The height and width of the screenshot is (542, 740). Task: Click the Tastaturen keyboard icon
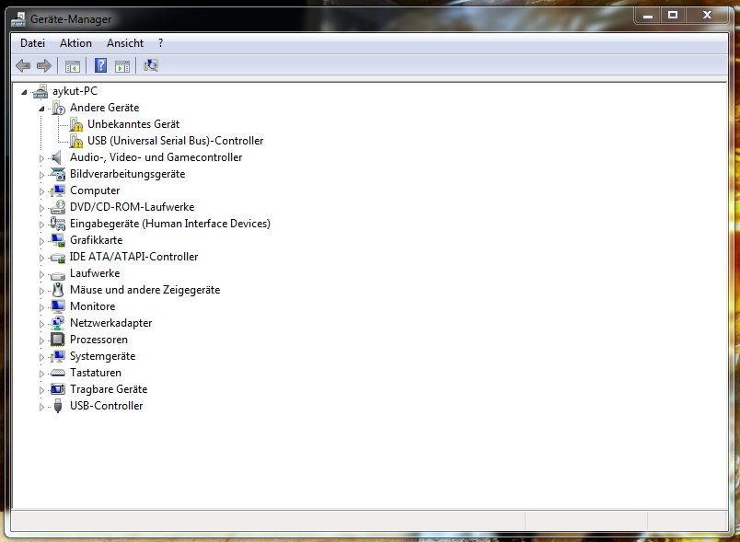pos(58,373)
